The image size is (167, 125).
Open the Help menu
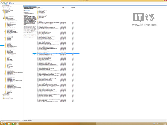click(10, 2)
